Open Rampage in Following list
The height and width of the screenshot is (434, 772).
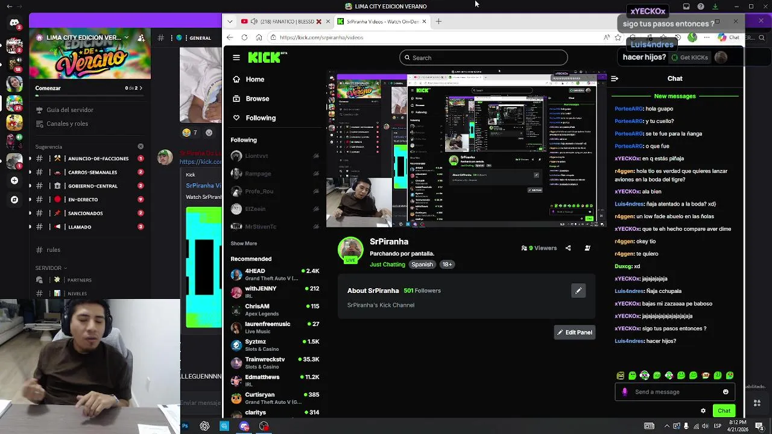tap(275, 174)
